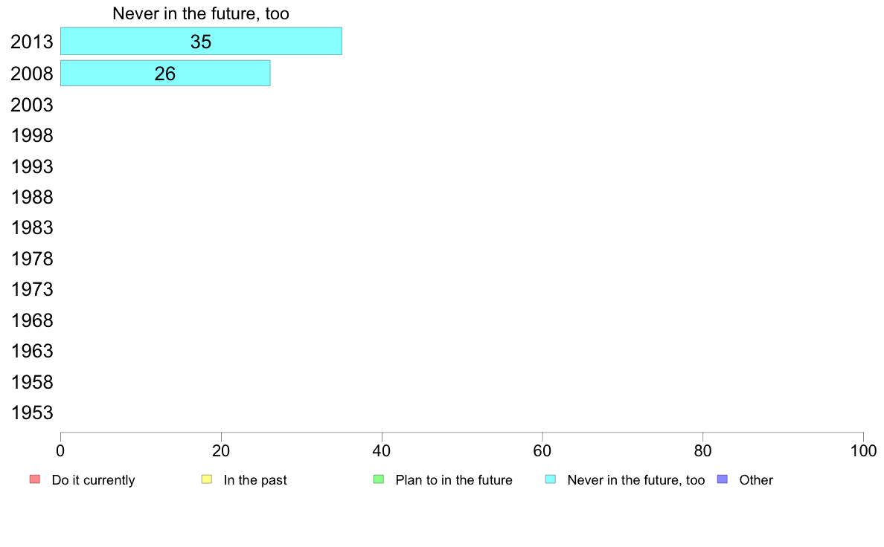Click the 100 tick on x-axis

(863, 450)
